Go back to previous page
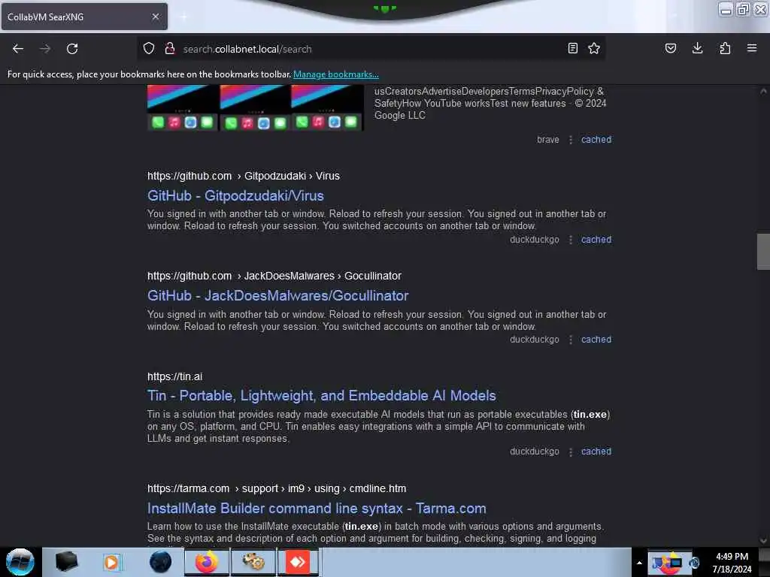The height and width of the screenshot is (577, 770). pyautogui.click(x=18, y=49)
